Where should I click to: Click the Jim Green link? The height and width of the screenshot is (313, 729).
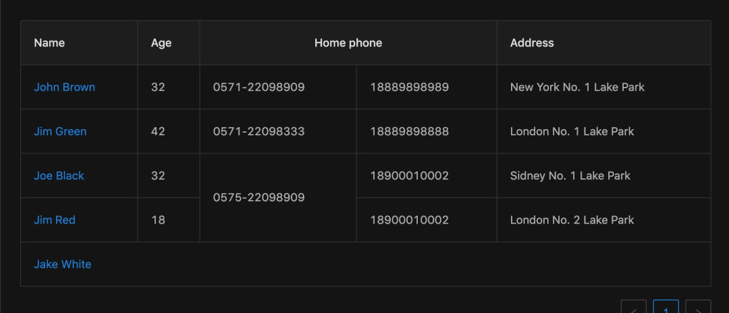pos(61,131)
